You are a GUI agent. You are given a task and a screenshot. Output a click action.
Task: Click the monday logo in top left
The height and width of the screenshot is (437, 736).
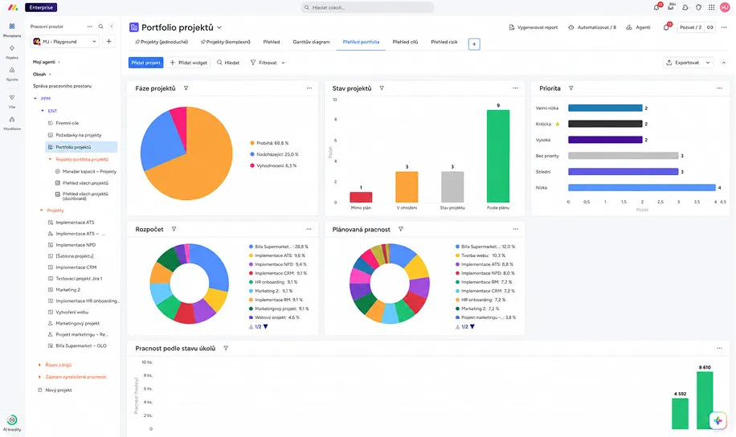(13, 7)
